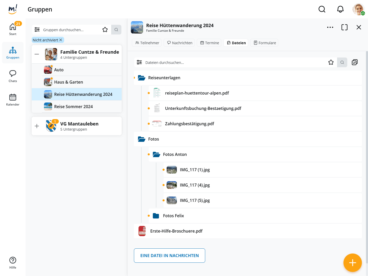Click the EINE DATEI IN NACHRICHTEN button
The image size is (368, 276).
tap(169, 256)
